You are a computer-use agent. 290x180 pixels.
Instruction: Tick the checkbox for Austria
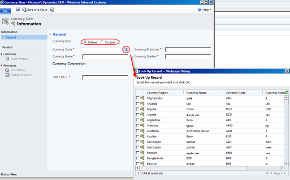pos(138,136)
